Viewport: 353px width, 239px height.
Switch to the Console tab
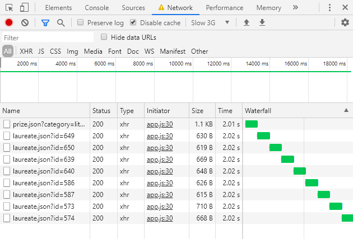click(97, 8)
